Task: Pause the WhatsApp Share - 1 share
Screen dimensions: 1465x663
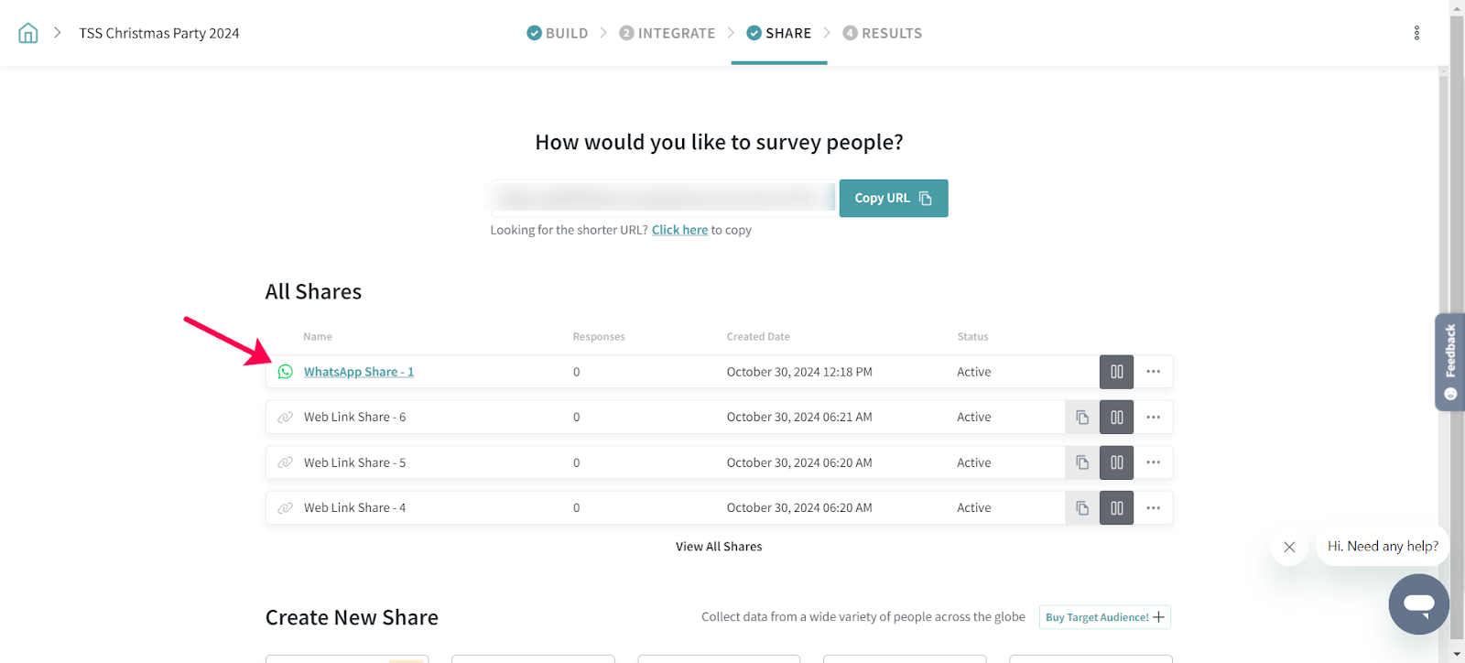Action: coord(1116,372)
